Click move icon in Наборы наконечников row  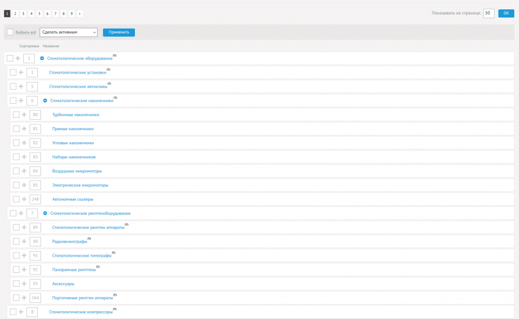[24, 157]
